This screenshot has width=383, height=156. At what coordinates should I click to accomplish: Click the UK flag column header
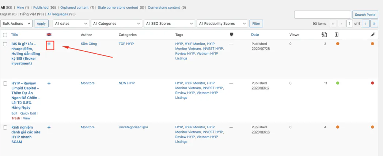click(x=49, y=35)
